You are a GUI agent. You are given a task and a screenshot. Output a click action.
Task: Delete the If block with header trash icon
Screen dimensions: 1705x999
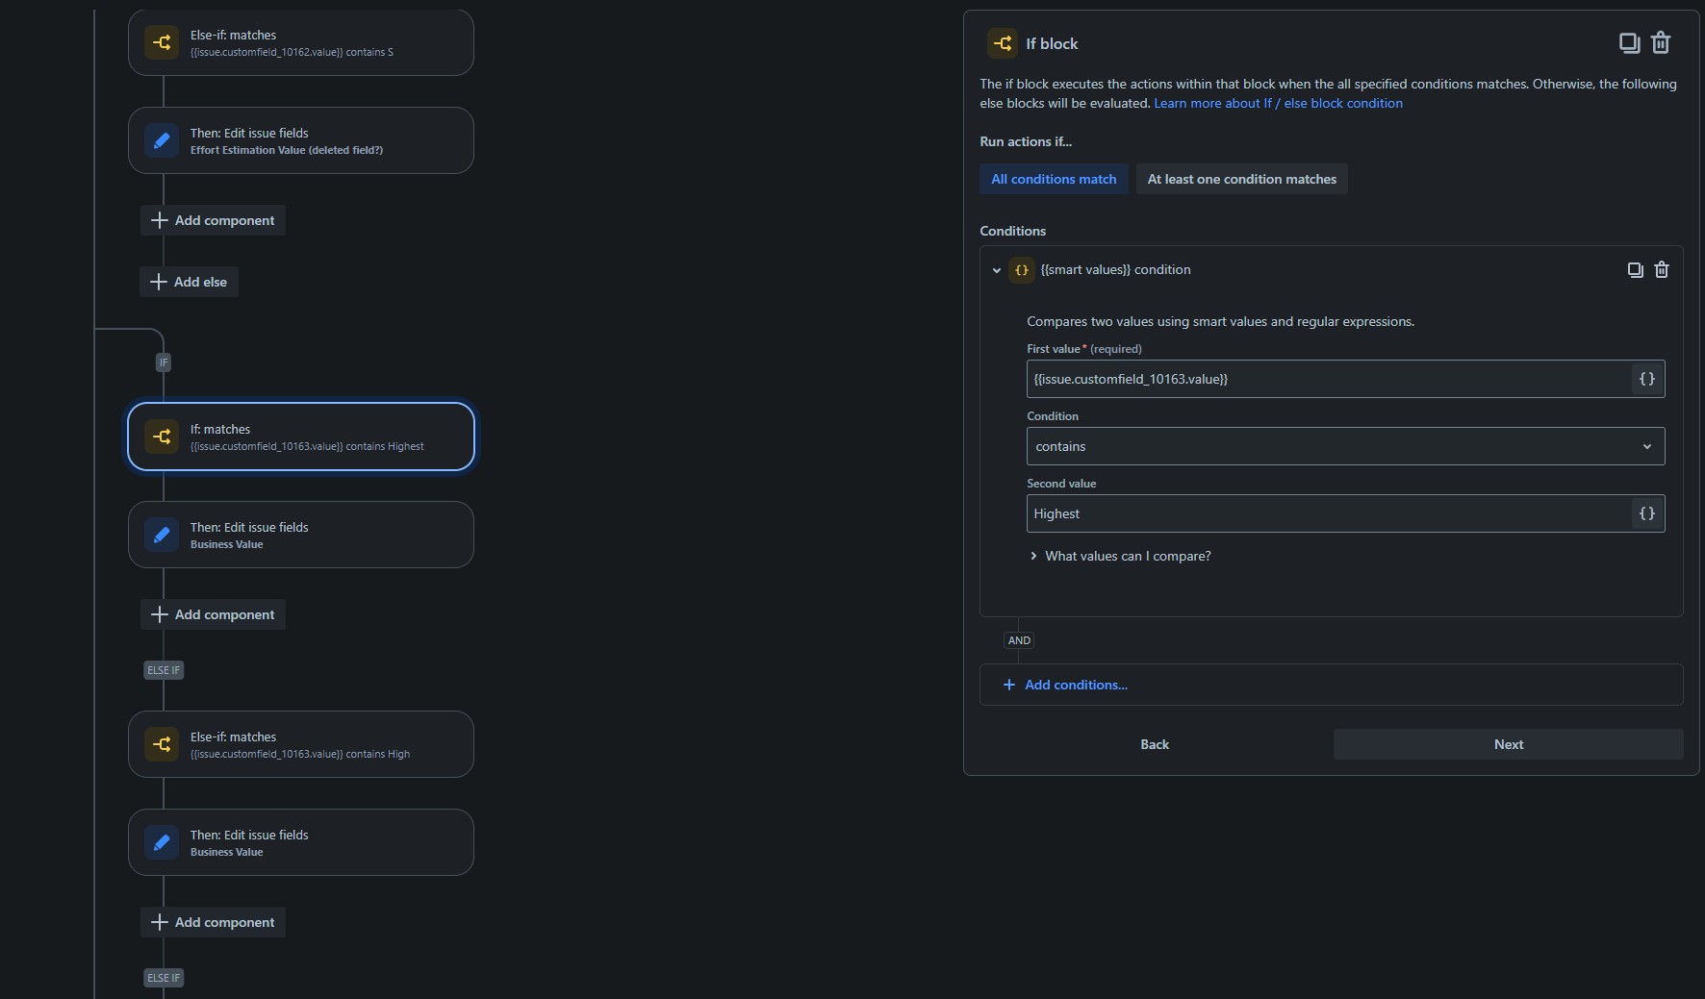pyautogui.click(x=1661, y=42)
